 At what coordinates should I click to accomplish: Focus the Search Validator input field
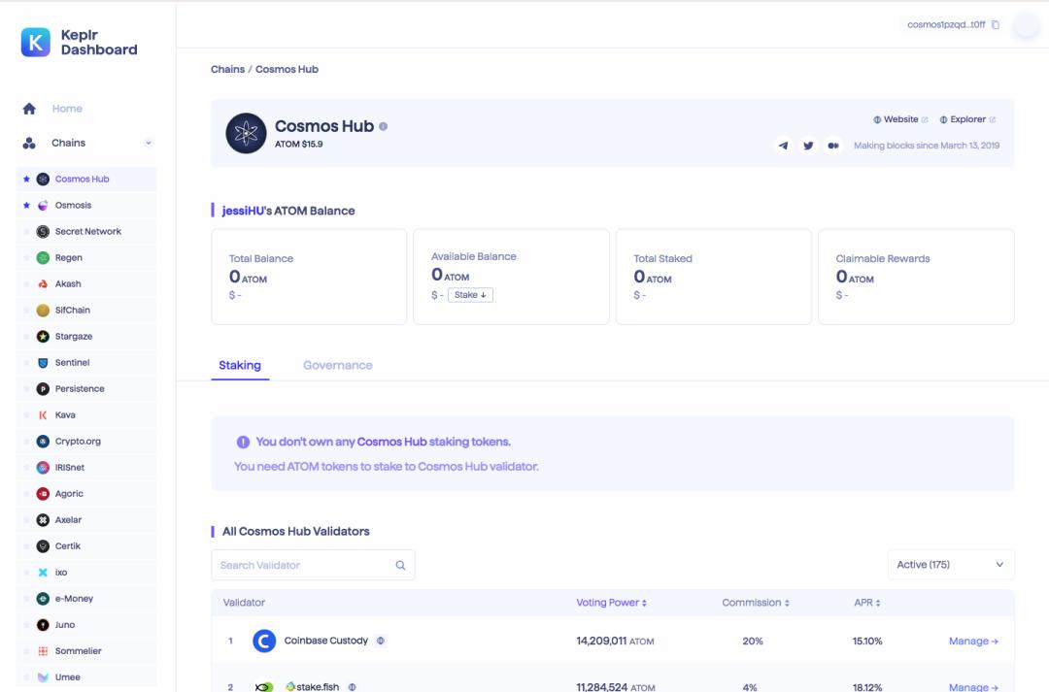coord(301,565)
